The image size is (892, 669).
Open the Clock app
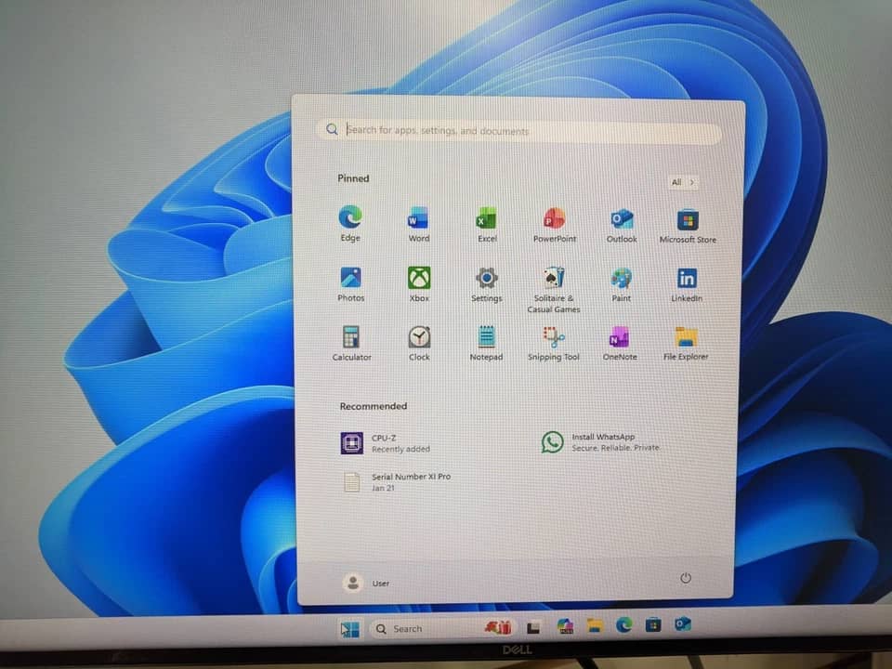click(x=419, y=343)
